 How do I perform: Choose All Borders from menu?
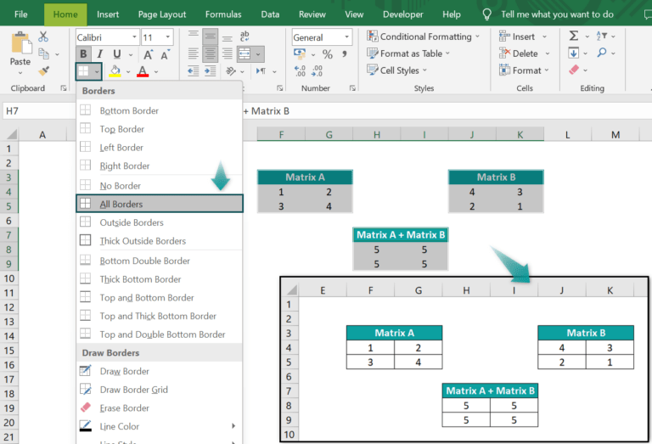pos(160,204)
